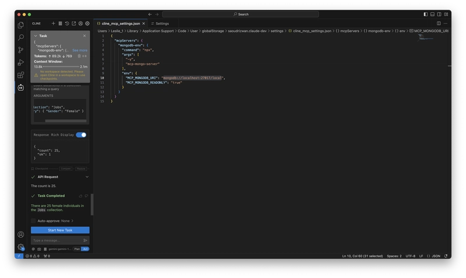This screenshot has height=278, width=466.
Task: Go back using navigation arrow
Action: click(x=150, y=14)
